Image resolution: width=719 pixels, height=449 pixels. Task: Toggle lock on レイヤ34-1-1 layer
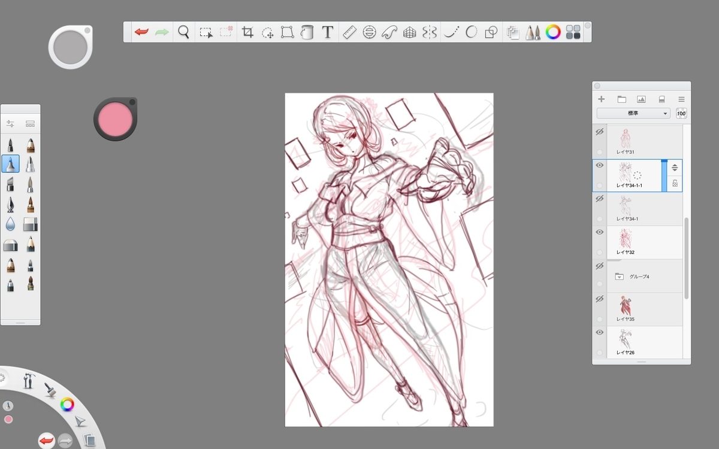click(675, 184)
